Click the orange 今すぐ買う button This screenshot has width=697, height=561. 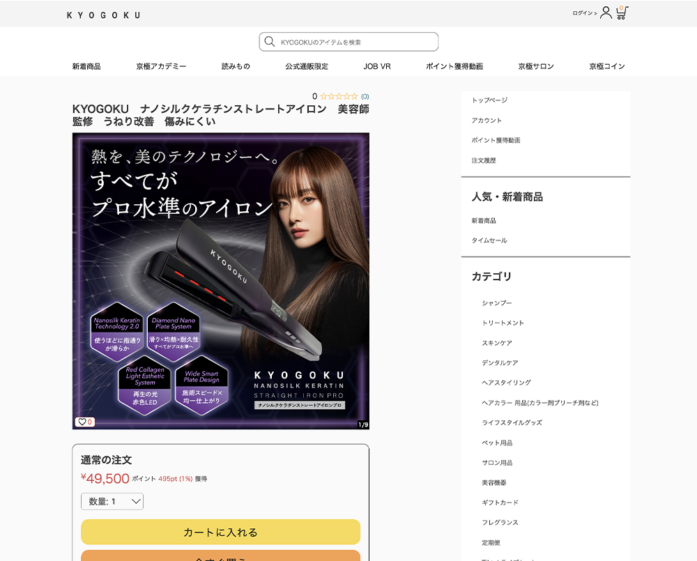(x=220, y=555)
